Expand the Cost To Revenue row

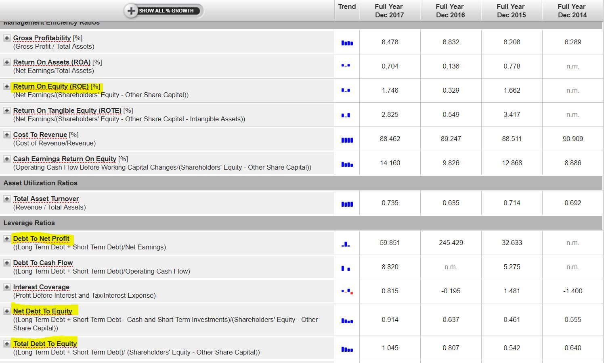point(7,135)
